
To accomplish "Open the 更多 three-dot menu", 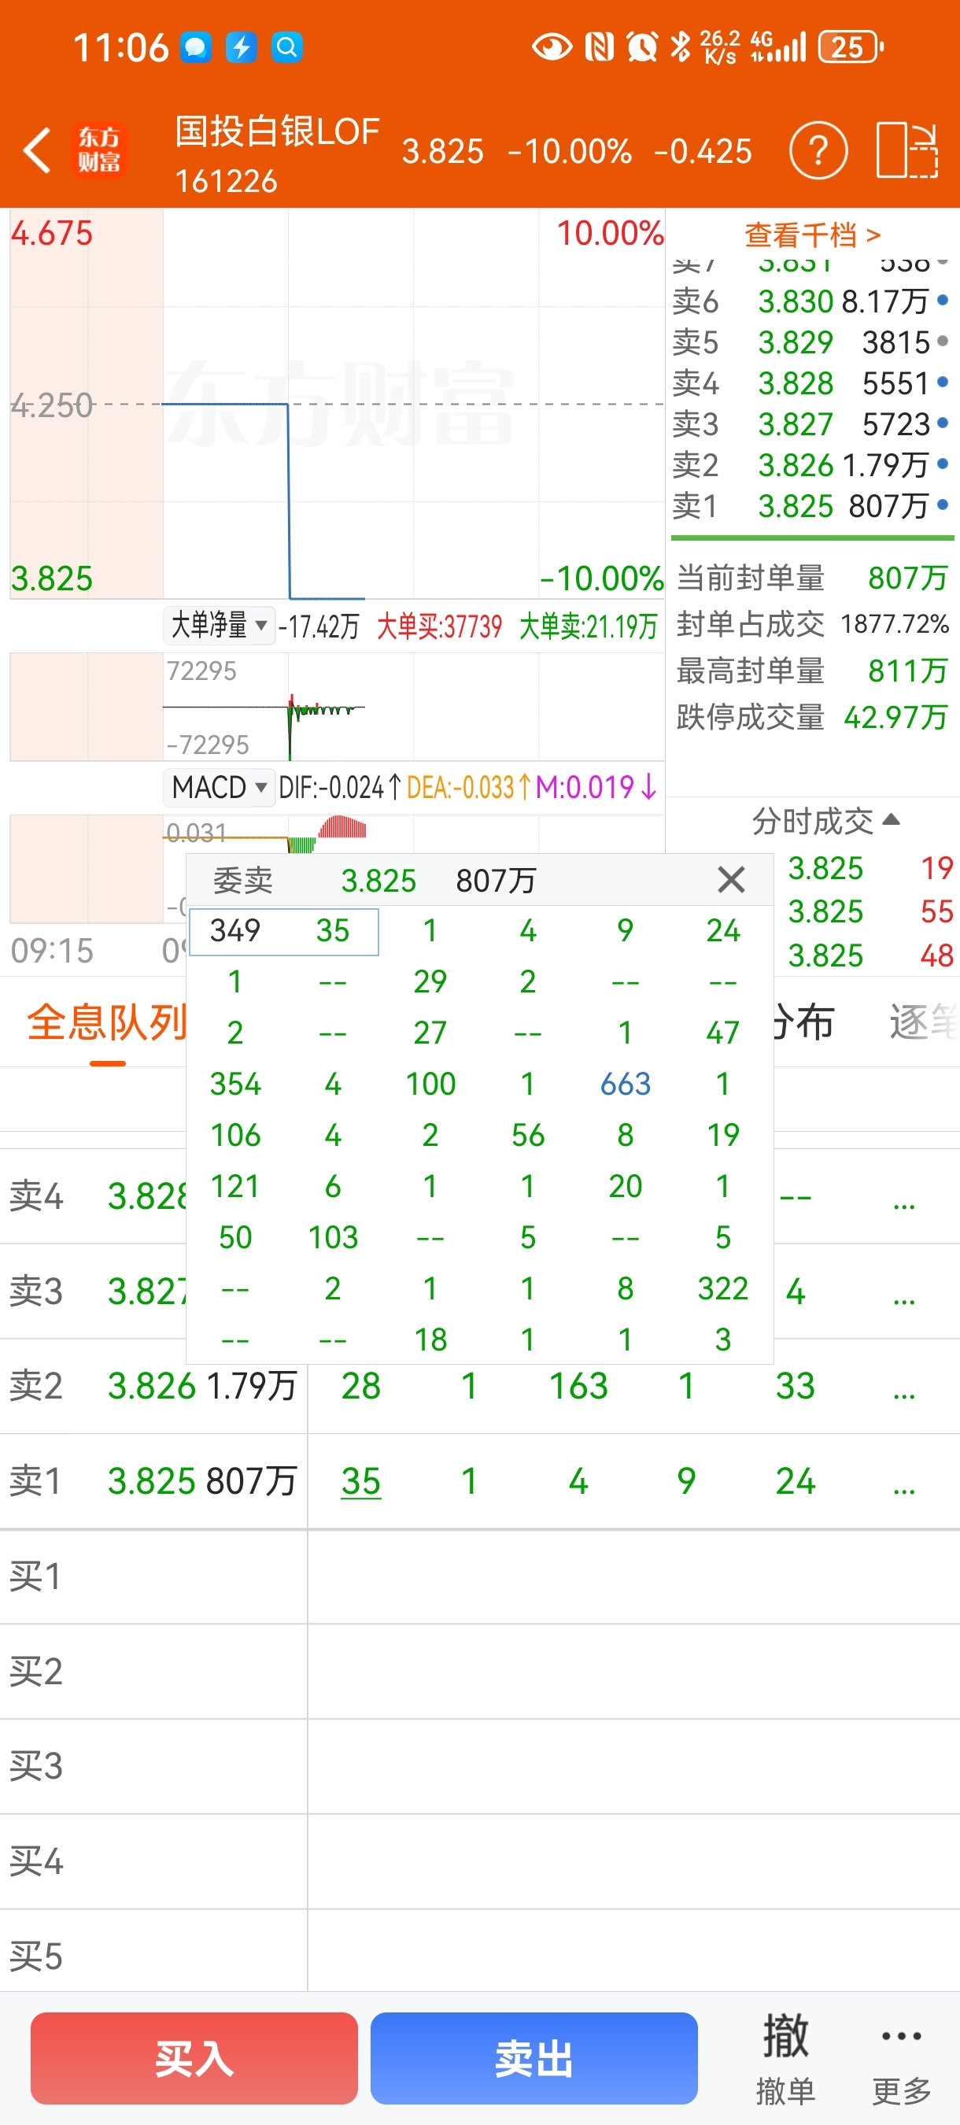I will click(902, 2059).
